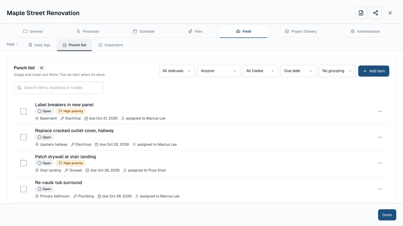Screen dimensions: 403x226
Task: Click the Basement location pin icon
Action: 37,119
